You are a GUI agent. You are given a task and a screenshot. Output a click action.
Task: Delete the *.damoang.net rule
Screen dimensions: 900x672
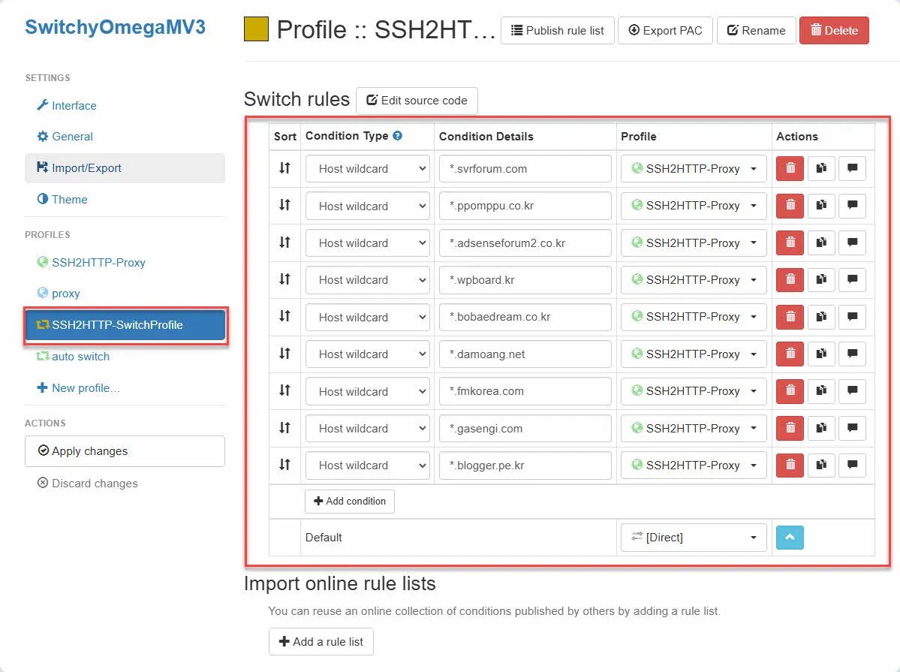click(790, 354)
